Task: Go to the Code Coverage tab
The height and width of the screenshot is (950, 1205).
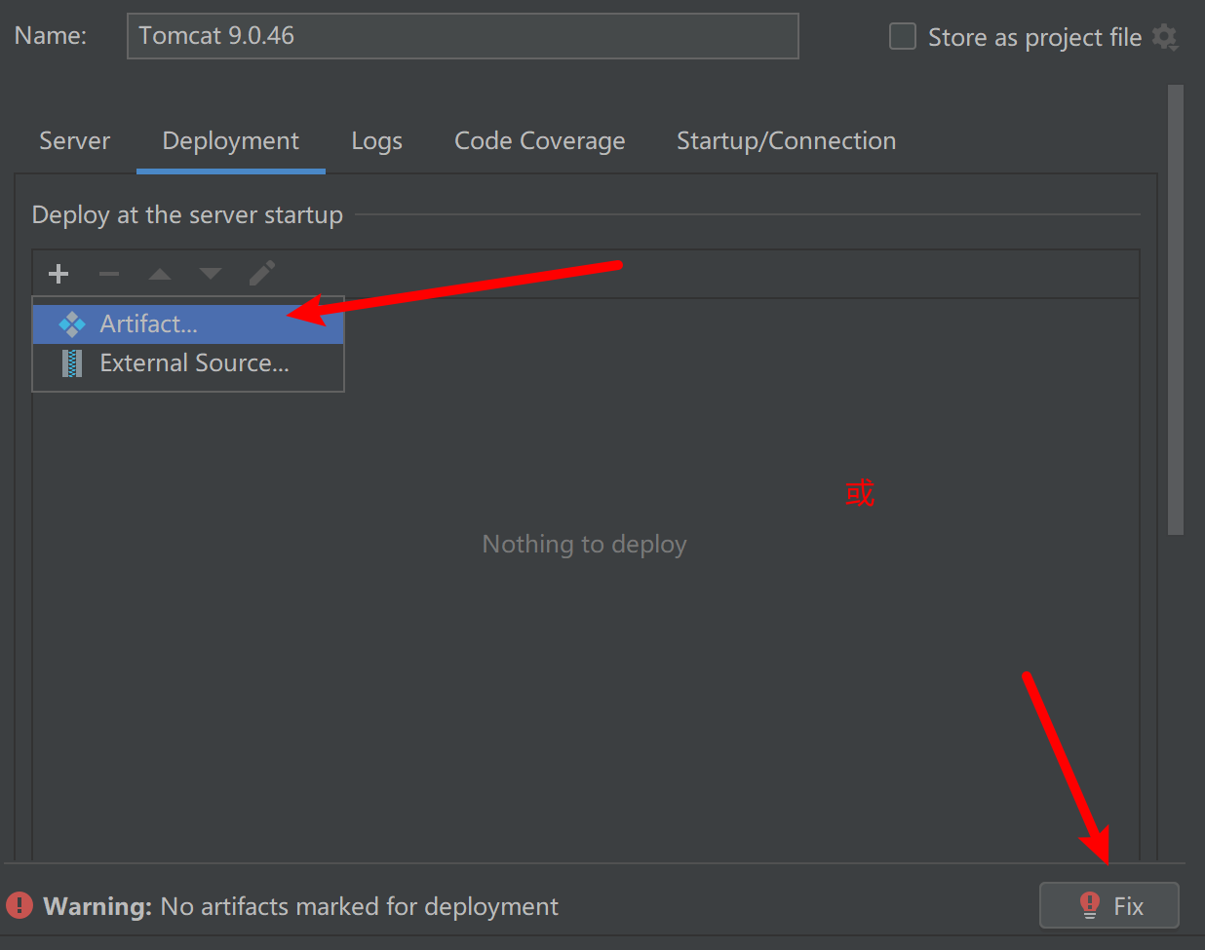Action: pyautogui.click(x=539, y=141)
